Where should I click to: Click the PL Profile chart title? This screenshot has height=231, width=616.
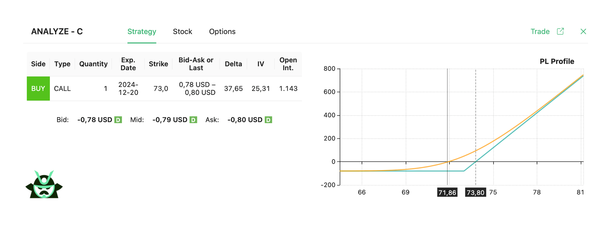click(x=557, y=61)
